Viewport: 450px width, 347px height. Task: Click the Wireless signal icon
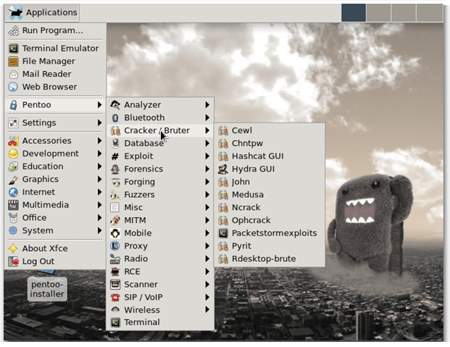pyautogui.click(x=115, y=310)
